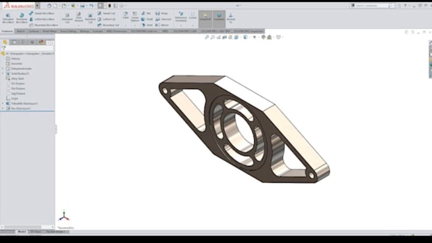The width and height of the screenshot is (432, 243).
Task: Select the Intersect feature
Action: tap(163, 19)
